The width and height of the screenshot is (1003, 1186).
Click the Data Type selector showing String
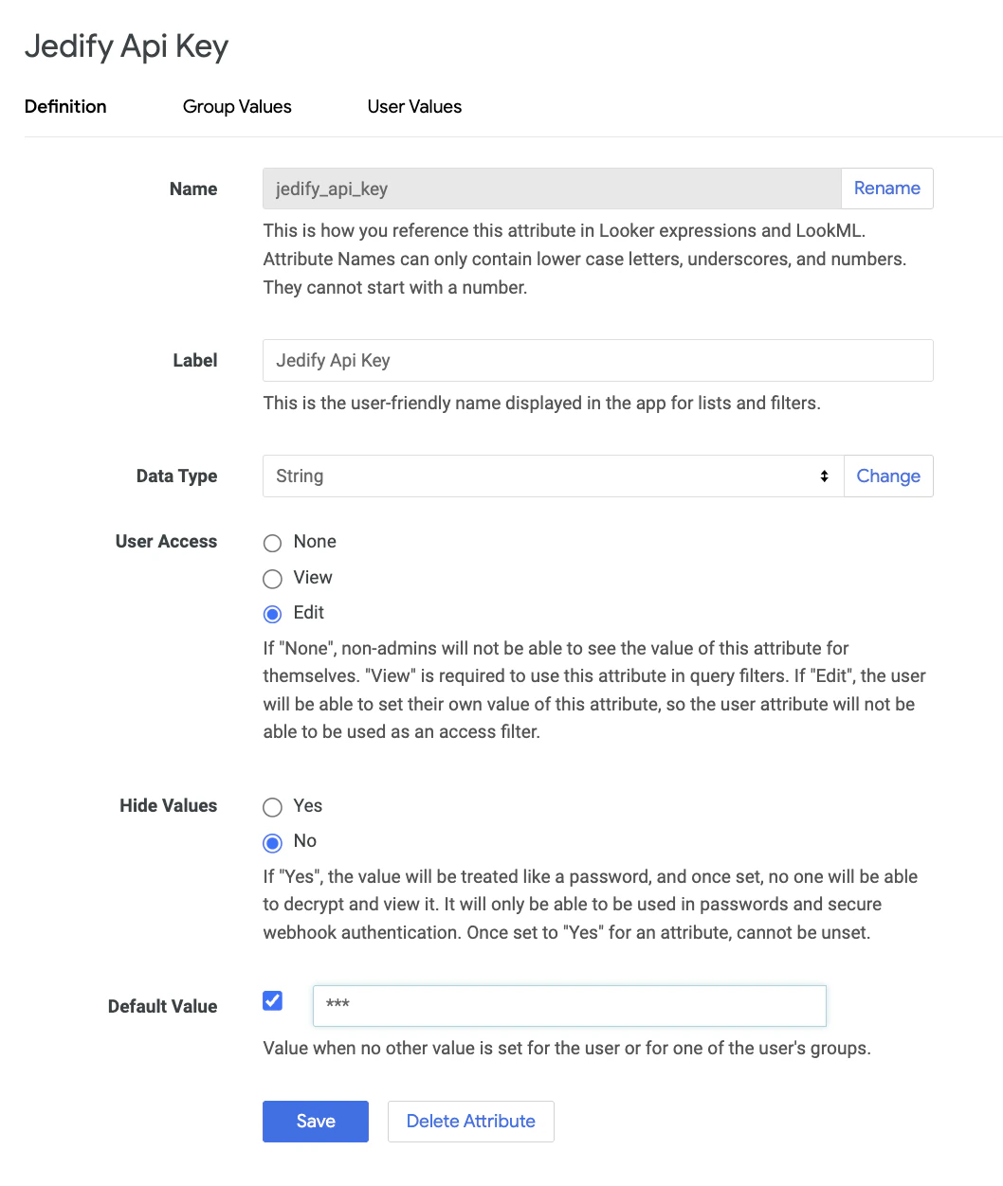[x=550, y=476]
